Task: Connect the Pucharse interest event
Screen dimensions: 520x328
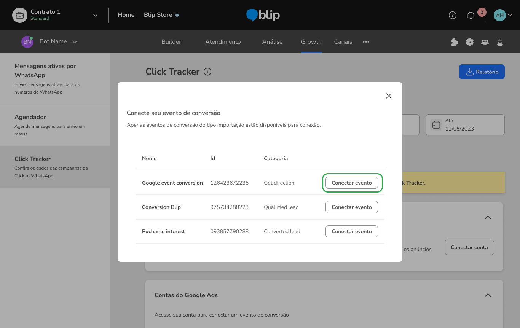Action: click(x=351, y=231)
